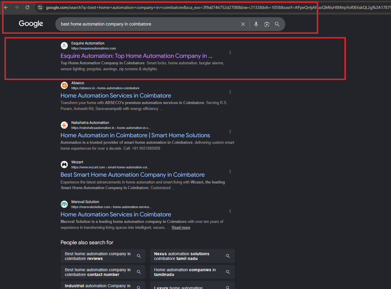The height and width of the screenshot is (289, 391).
Task: Open the Google logo homepage
Action: click(x=31, y=24)
